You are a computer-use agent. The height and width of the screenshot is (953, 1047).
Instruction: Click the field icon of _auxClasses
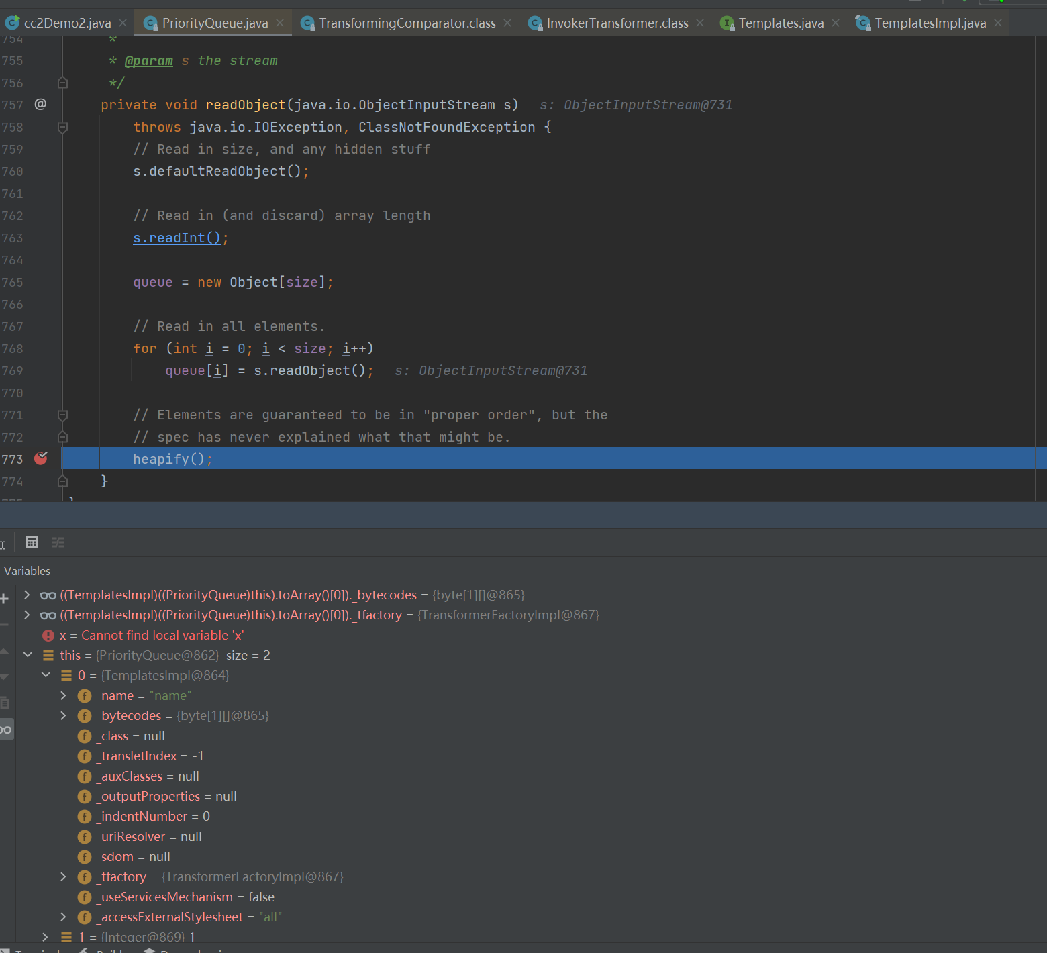coord(85,776)
